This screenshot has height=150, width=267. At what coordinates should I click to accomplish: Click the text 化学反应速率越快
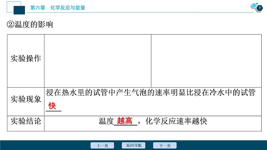coord(176,121)
